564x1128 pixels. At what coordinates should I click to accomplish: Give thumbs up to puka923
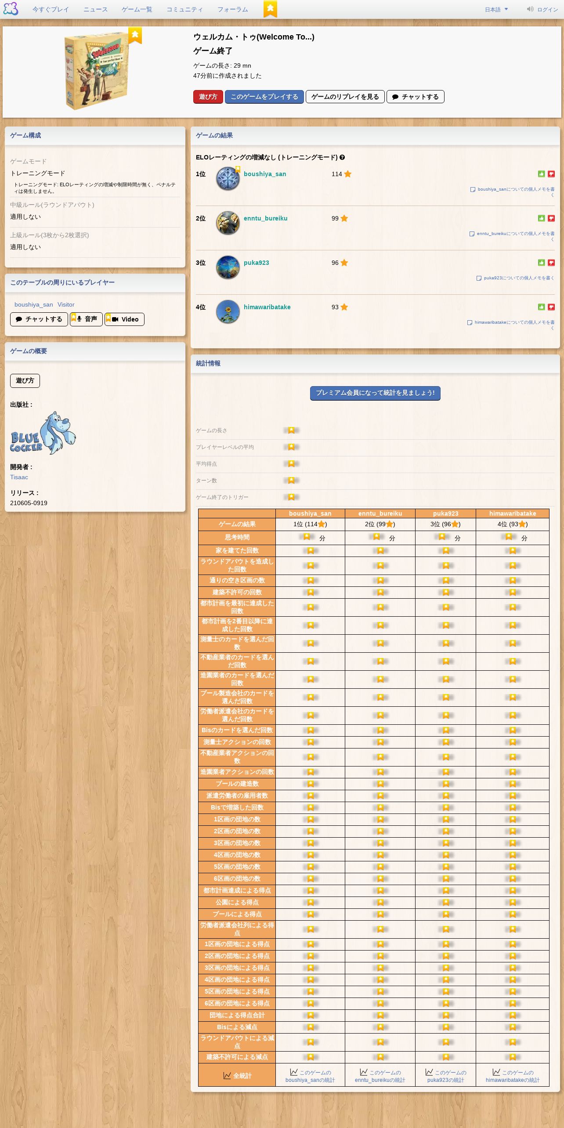coord(541,263)
